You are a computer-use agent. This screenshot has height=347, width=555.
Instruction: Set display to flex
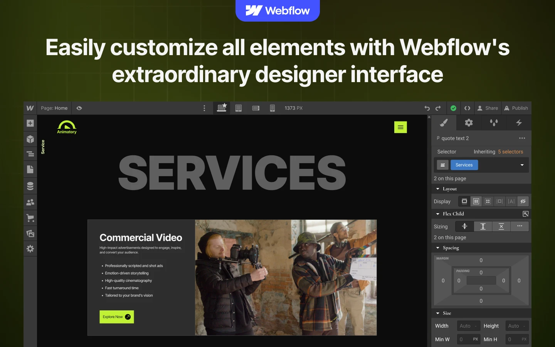pos(476,201)
